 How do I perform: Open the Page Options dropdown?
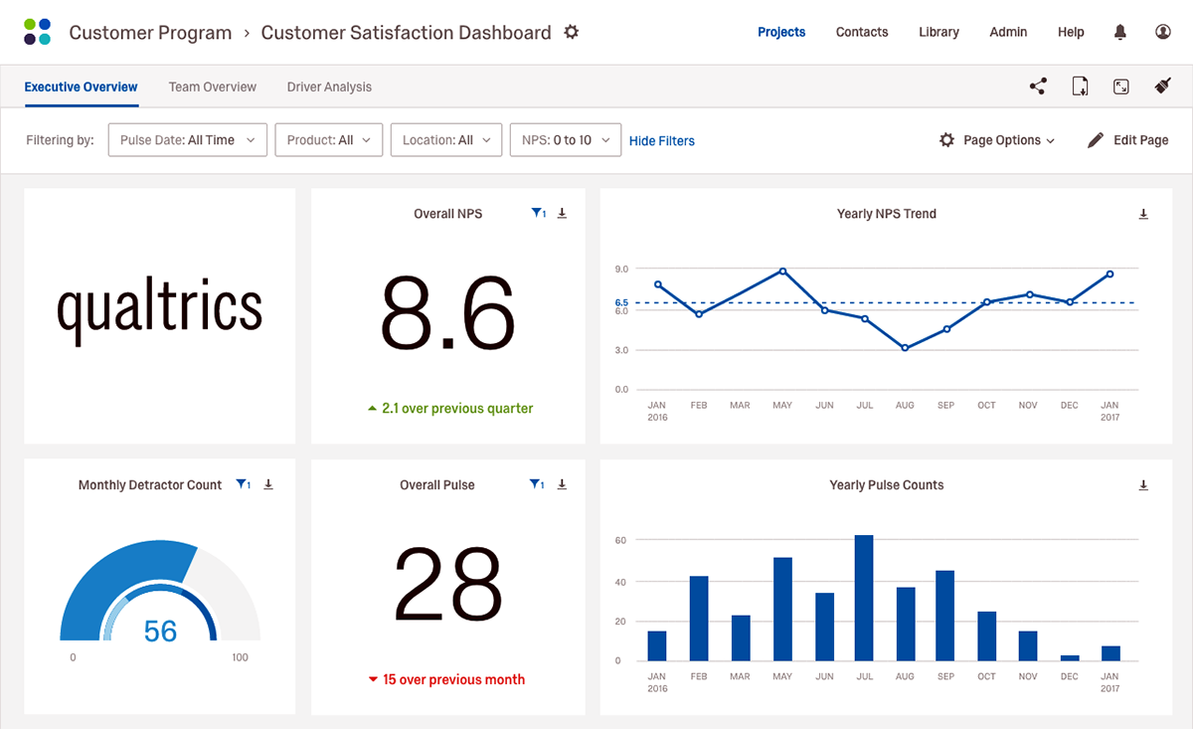tap(997, 140)
